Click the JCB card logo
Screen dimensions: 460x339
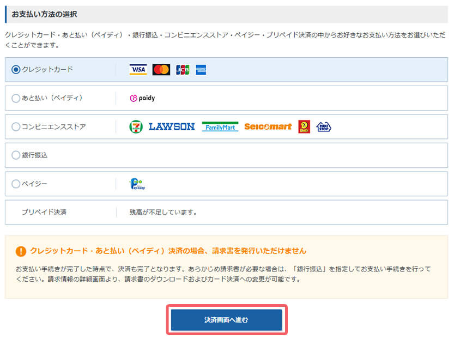click(x=183, y=70)
